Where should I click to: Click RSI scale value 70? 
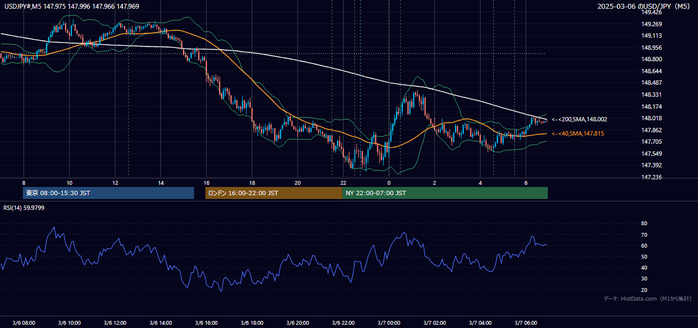click(x=644, y=235)
